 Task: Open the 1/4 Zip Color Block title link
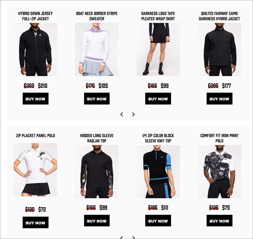(158, 138)
